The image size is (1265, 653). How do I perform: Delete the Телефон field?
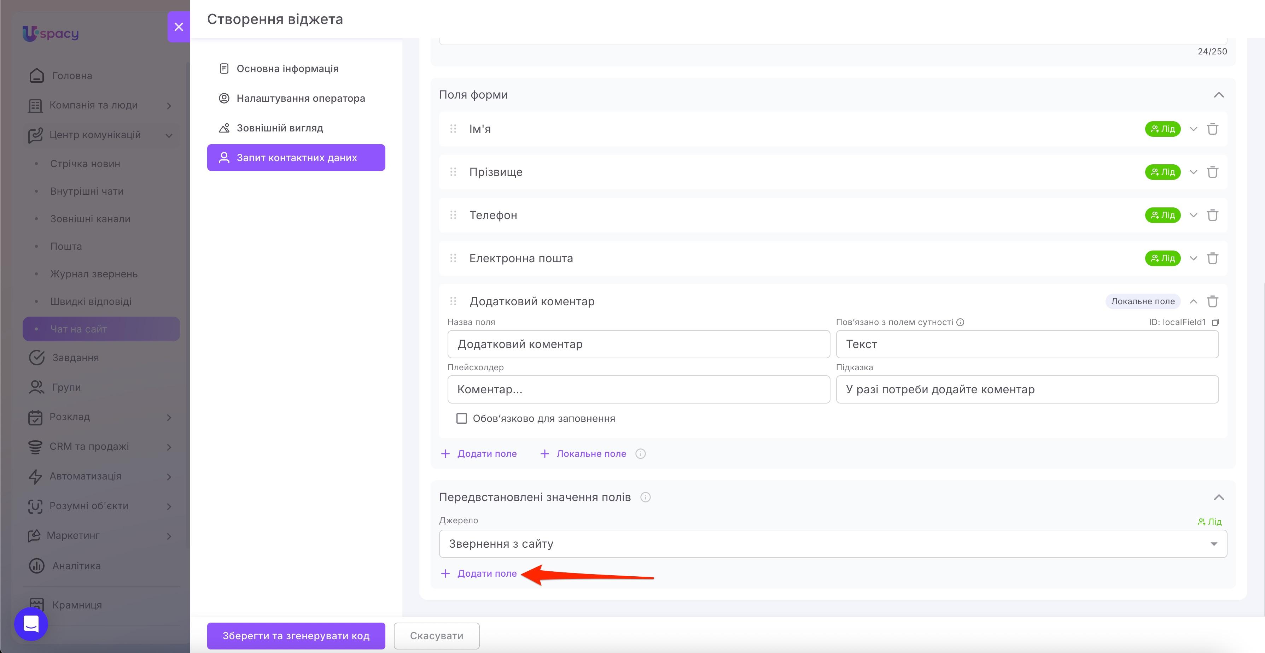[x=1212, y=215]
